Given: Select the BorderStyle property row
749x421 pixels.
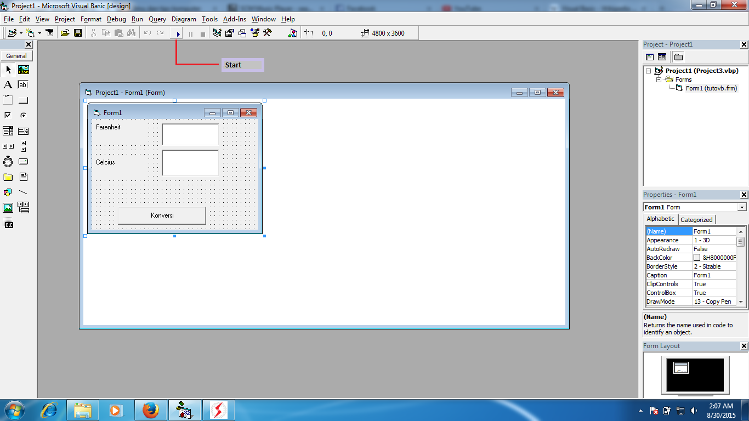Looking at the screenshot, I should click(x=691, y=266).
